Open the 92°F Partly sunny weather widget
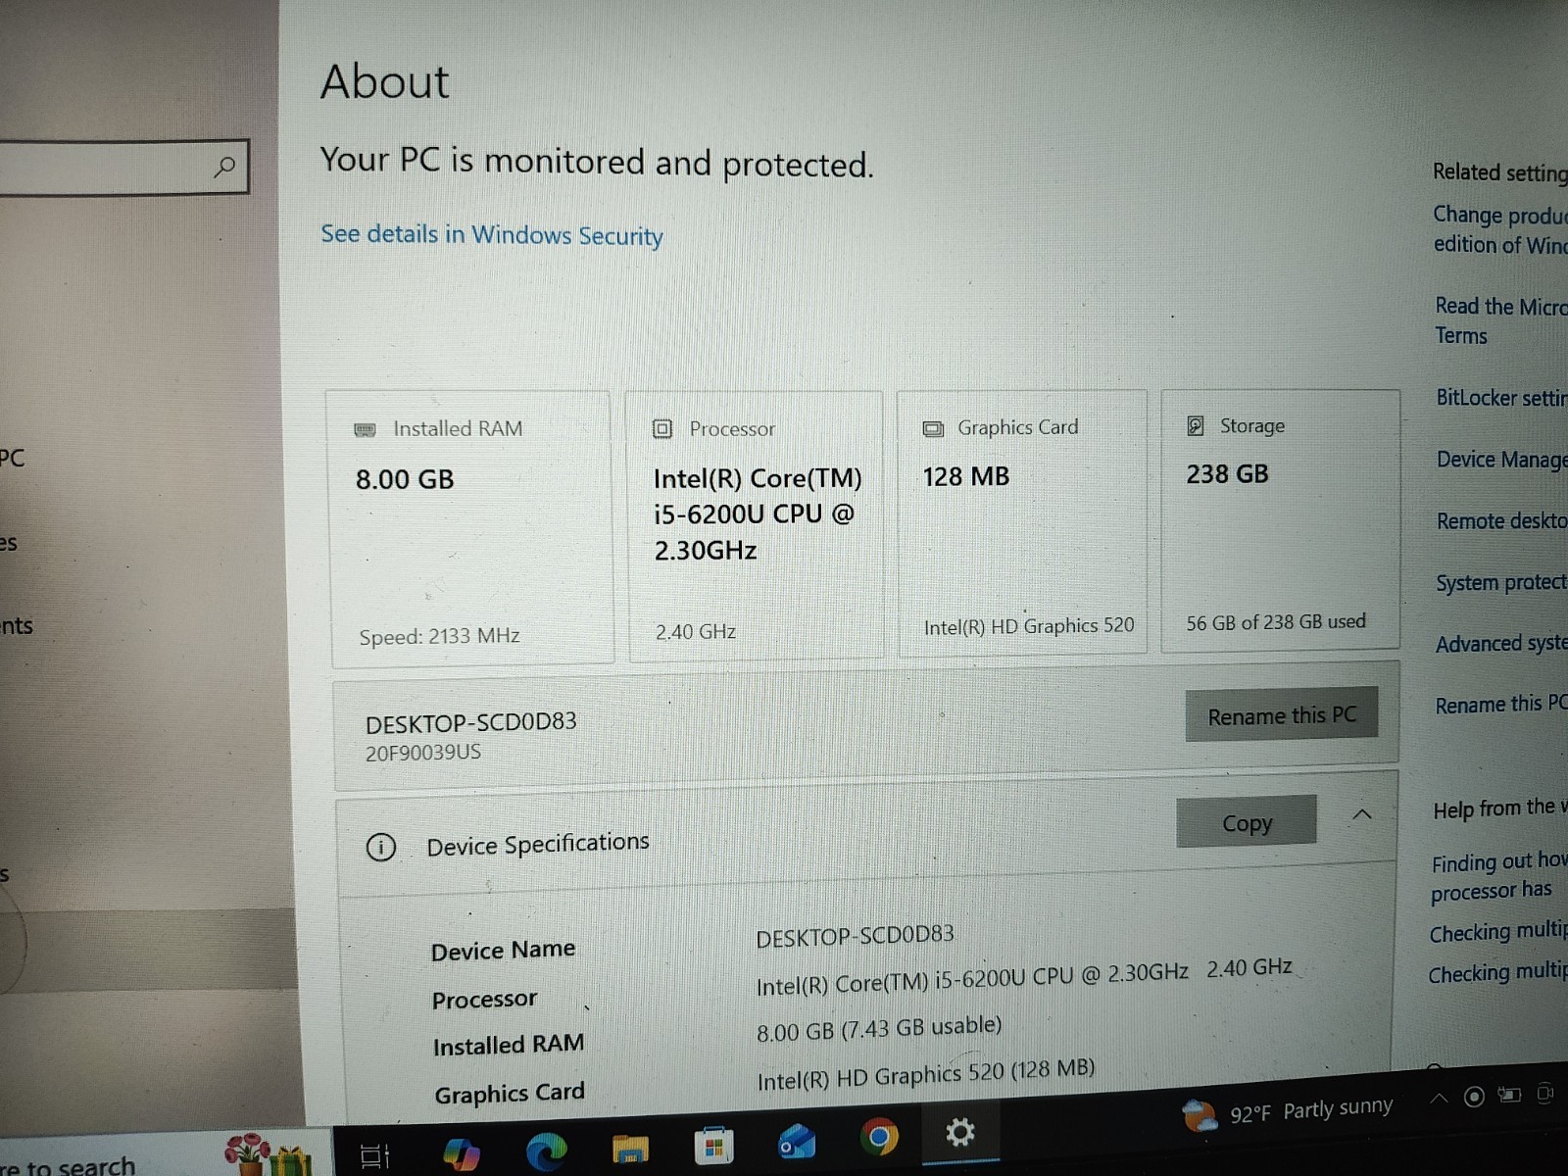Image resolution: width=1568 pixels, height=1176 pixels. point(1288,1111)
